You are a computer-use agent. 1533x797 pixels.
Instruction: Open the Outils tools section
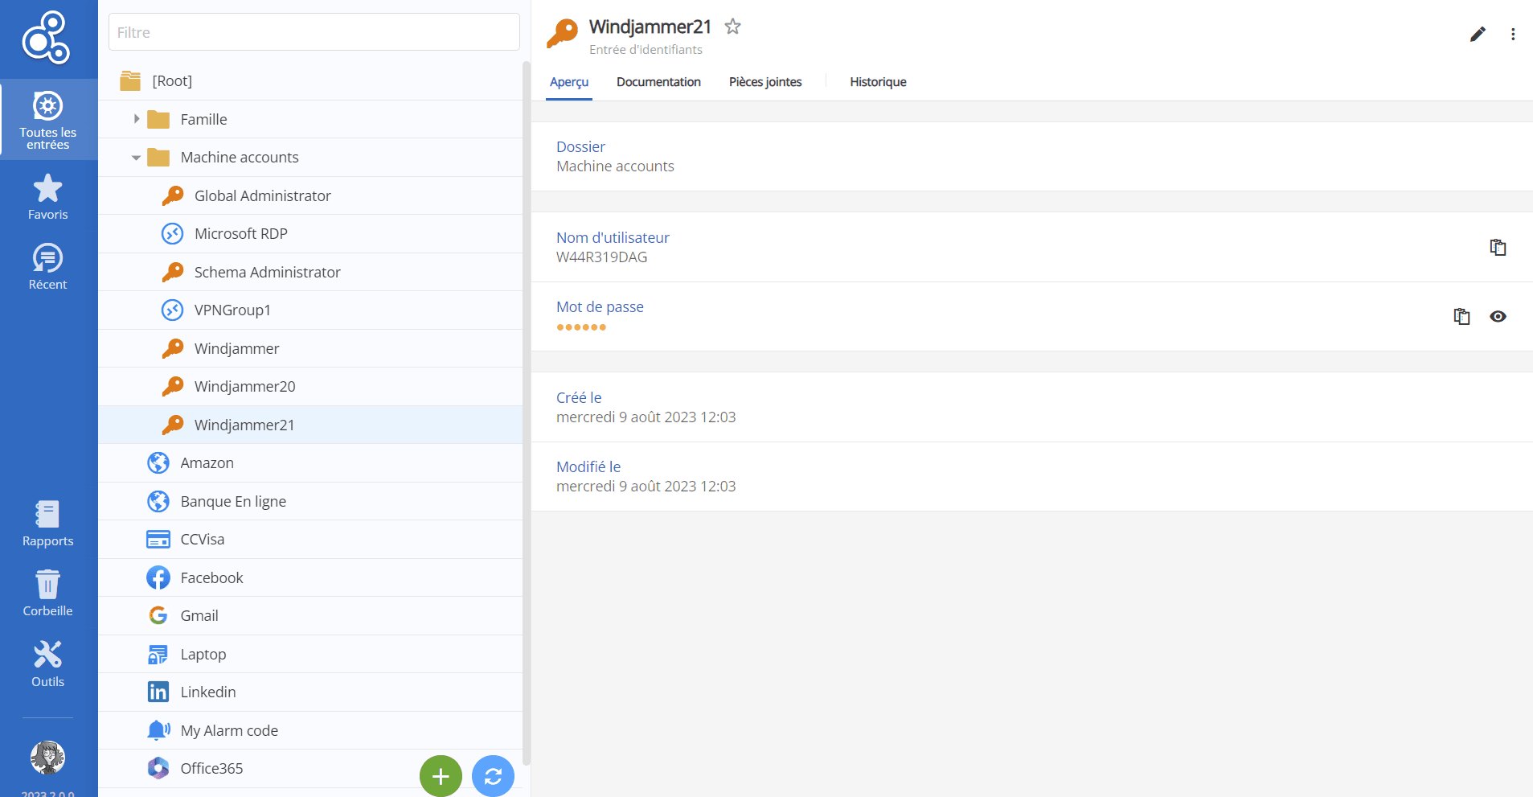[48, 664]
